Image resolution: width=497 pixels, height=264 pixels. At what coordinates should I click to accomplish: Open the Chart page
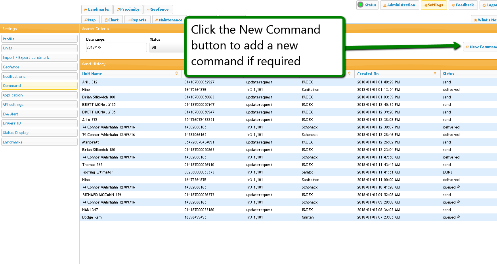pos(112,20)
